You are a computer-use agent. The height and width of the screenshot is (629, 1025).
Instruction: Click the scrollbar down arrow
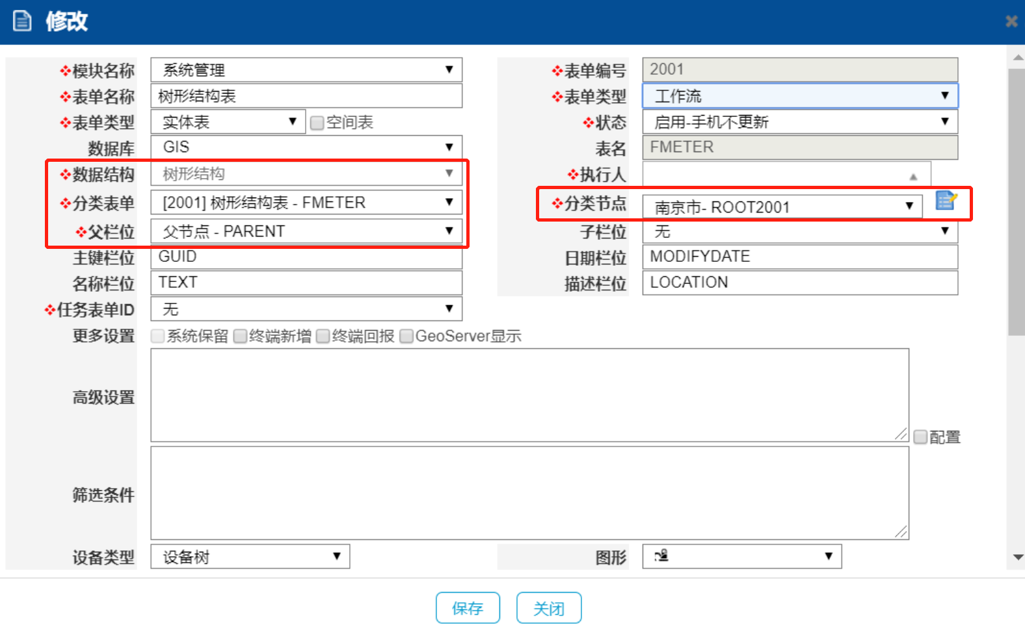(1018, 558)
